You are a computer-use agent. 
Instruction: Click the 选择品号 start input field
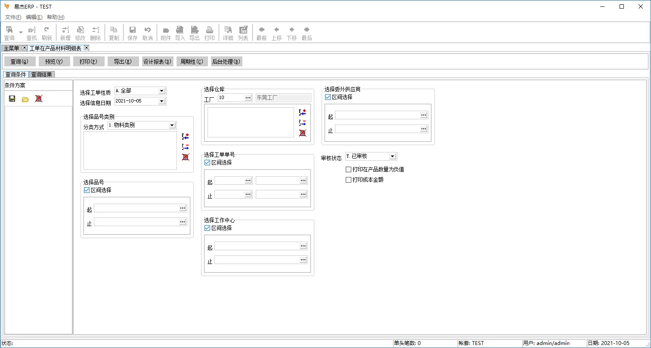136,208
